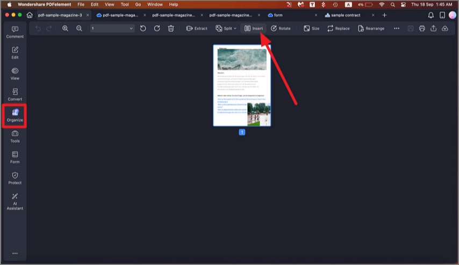Click the Rearrange button
459x265 pixels.
pos(371,28)
